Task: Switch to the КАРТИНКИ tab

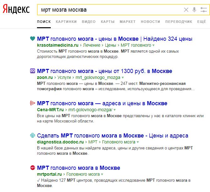Action: [x=66, y=22]
